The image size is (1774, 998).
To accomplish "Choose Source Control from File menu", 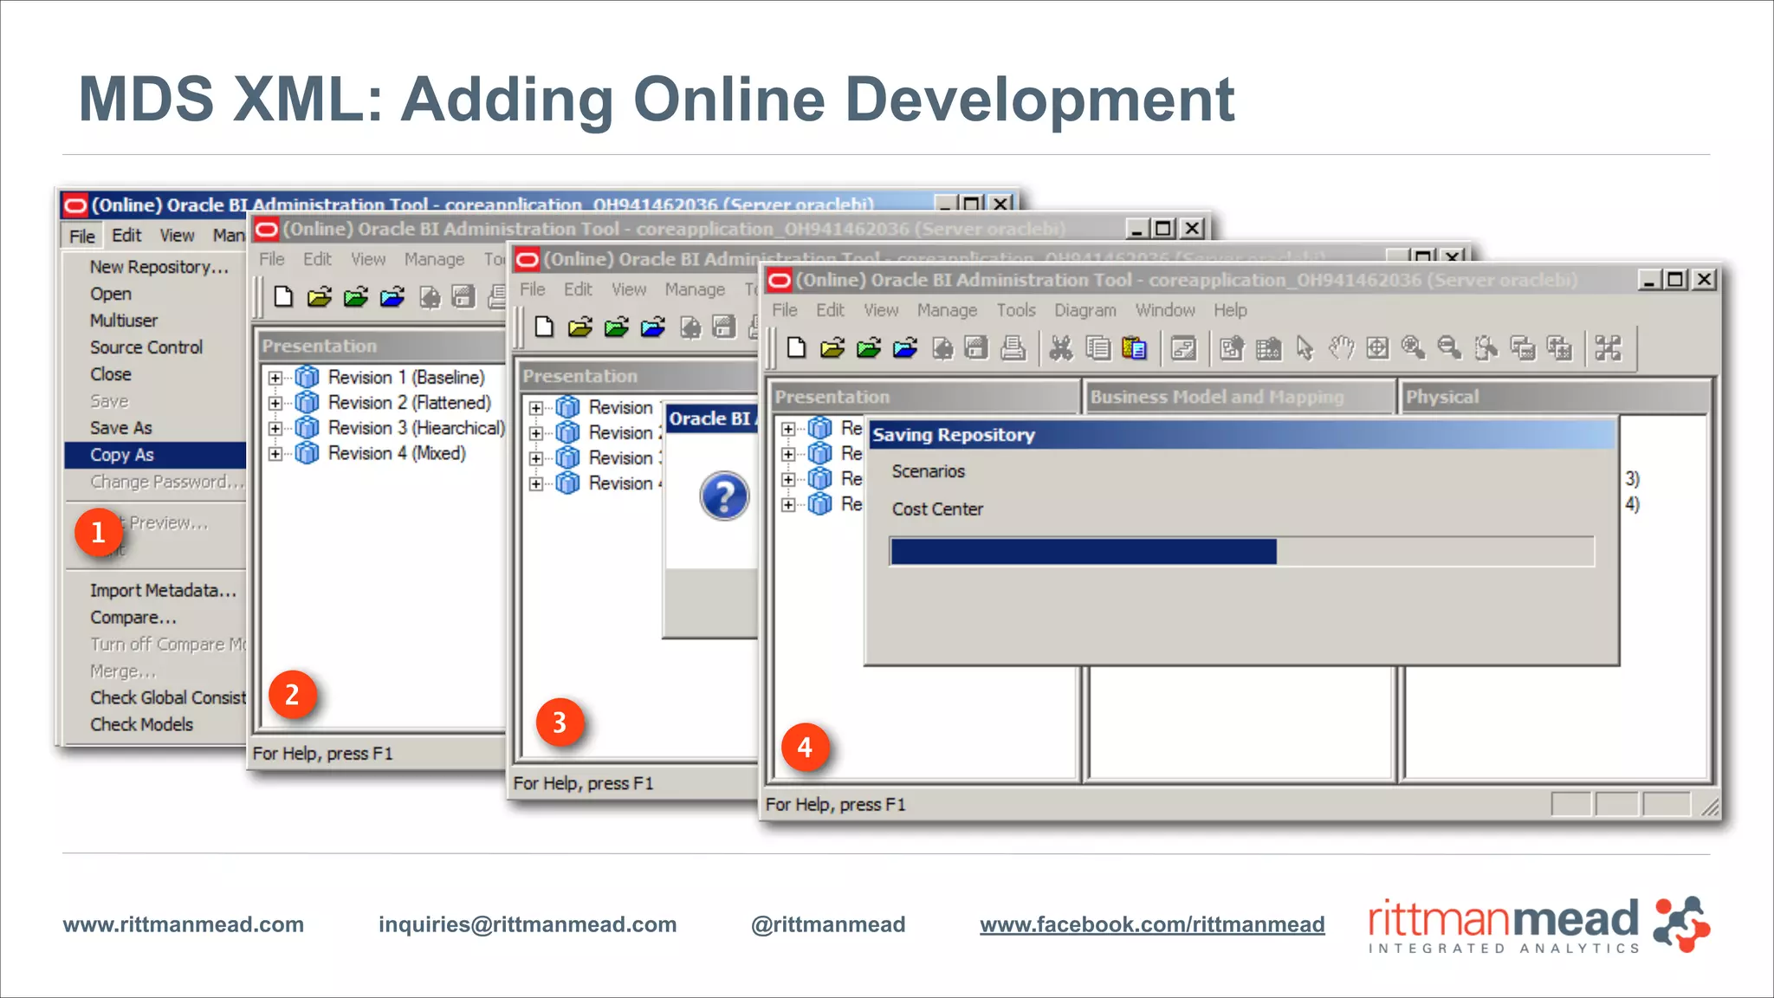I will (146, 347).
